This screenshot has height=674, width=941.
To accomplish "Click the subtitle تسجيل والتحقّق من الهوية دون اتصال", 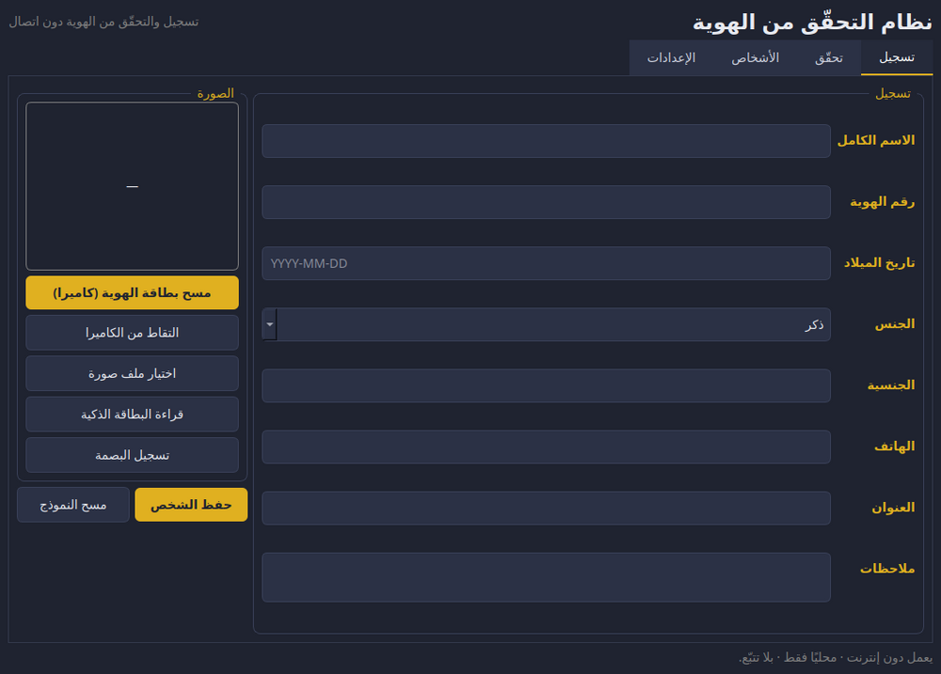I will [104, 23].
